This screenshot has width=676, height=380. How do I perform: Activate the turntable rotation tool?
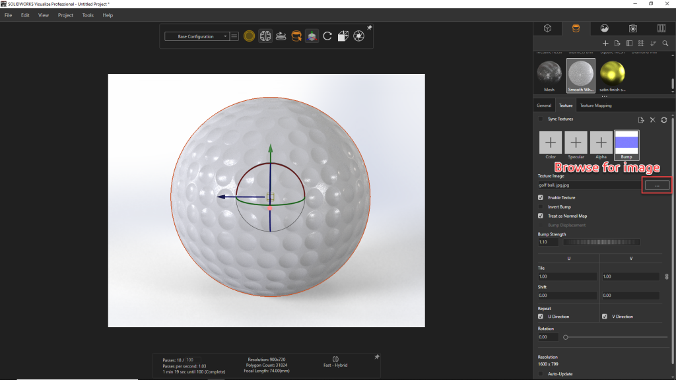(282, 36)
